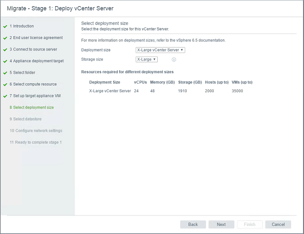Click the disabled Finish button
This screenshot has width=304, height=234.
pyautogui.click(x=250, y=224)
